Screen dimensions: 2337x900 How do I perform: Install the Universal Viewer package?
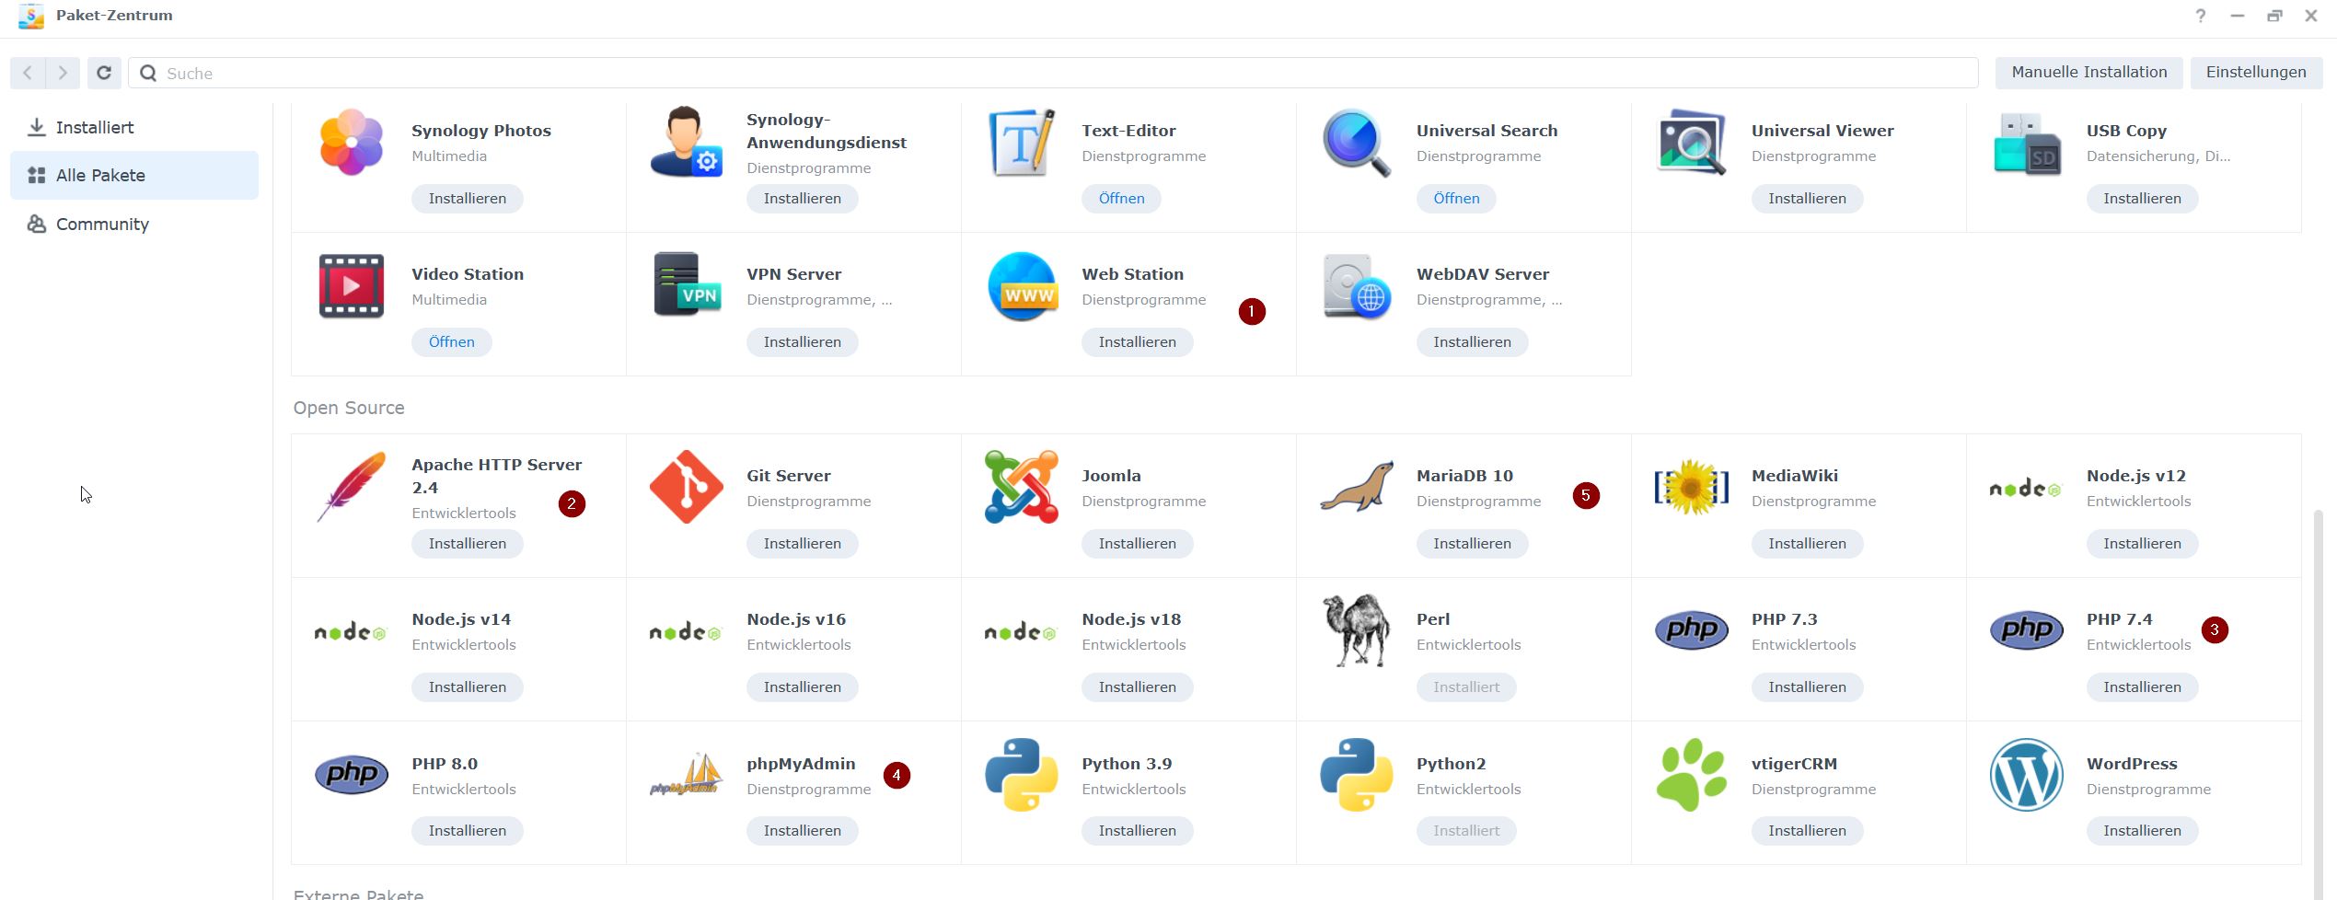tap(1808, 198)
